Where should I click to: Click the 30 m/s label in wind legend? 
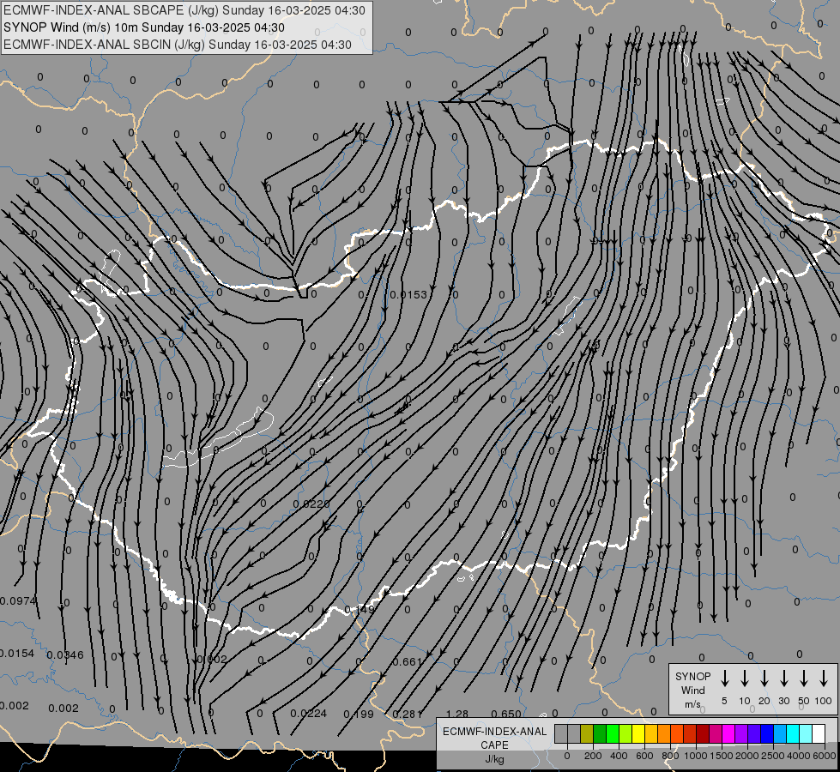click(784, 701)
